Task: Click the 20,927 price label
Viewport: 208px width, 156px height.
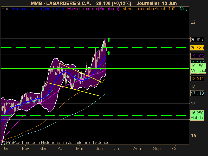Action: (x=197, y=40)
